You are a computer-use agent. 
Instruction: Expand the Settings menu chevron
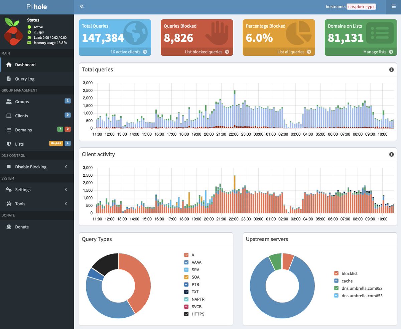(66, 189)
